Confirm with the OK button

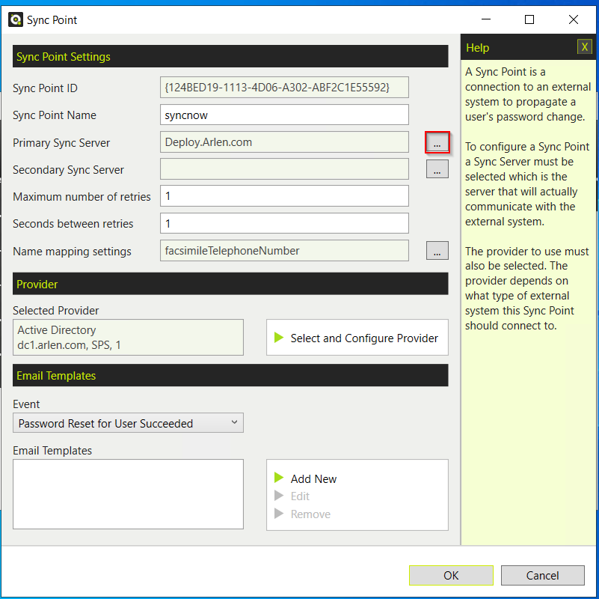(451, 576)
